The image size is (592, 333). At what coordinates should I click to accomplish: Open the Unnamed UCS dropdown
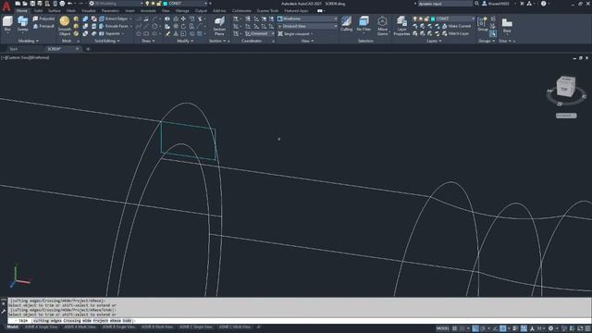(260, 33)
